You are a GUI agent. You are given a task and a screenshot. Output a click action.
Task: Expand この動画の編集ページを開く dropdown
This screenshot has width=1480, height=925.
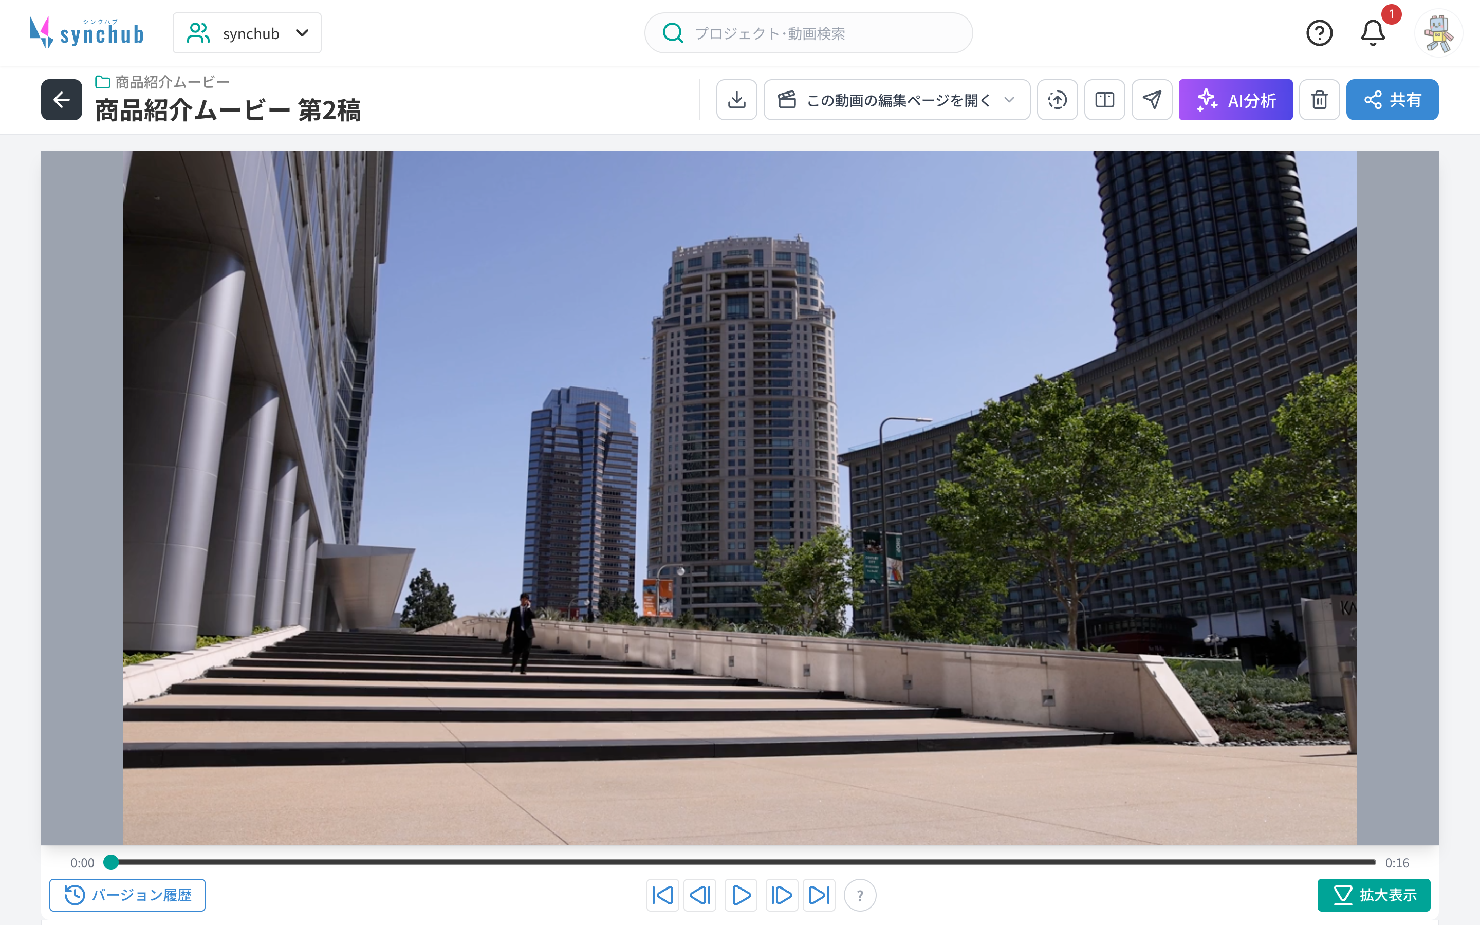(x=897, y=100)
